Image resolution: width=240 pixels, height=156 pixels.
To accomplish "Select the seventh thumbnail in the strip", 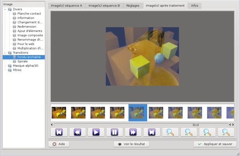I will tap(176, 113).
